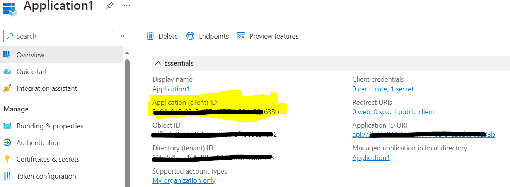This screenshot has height=187, width=510.
Task: Select the Overview menu item
Action: (x=30, y=55)
